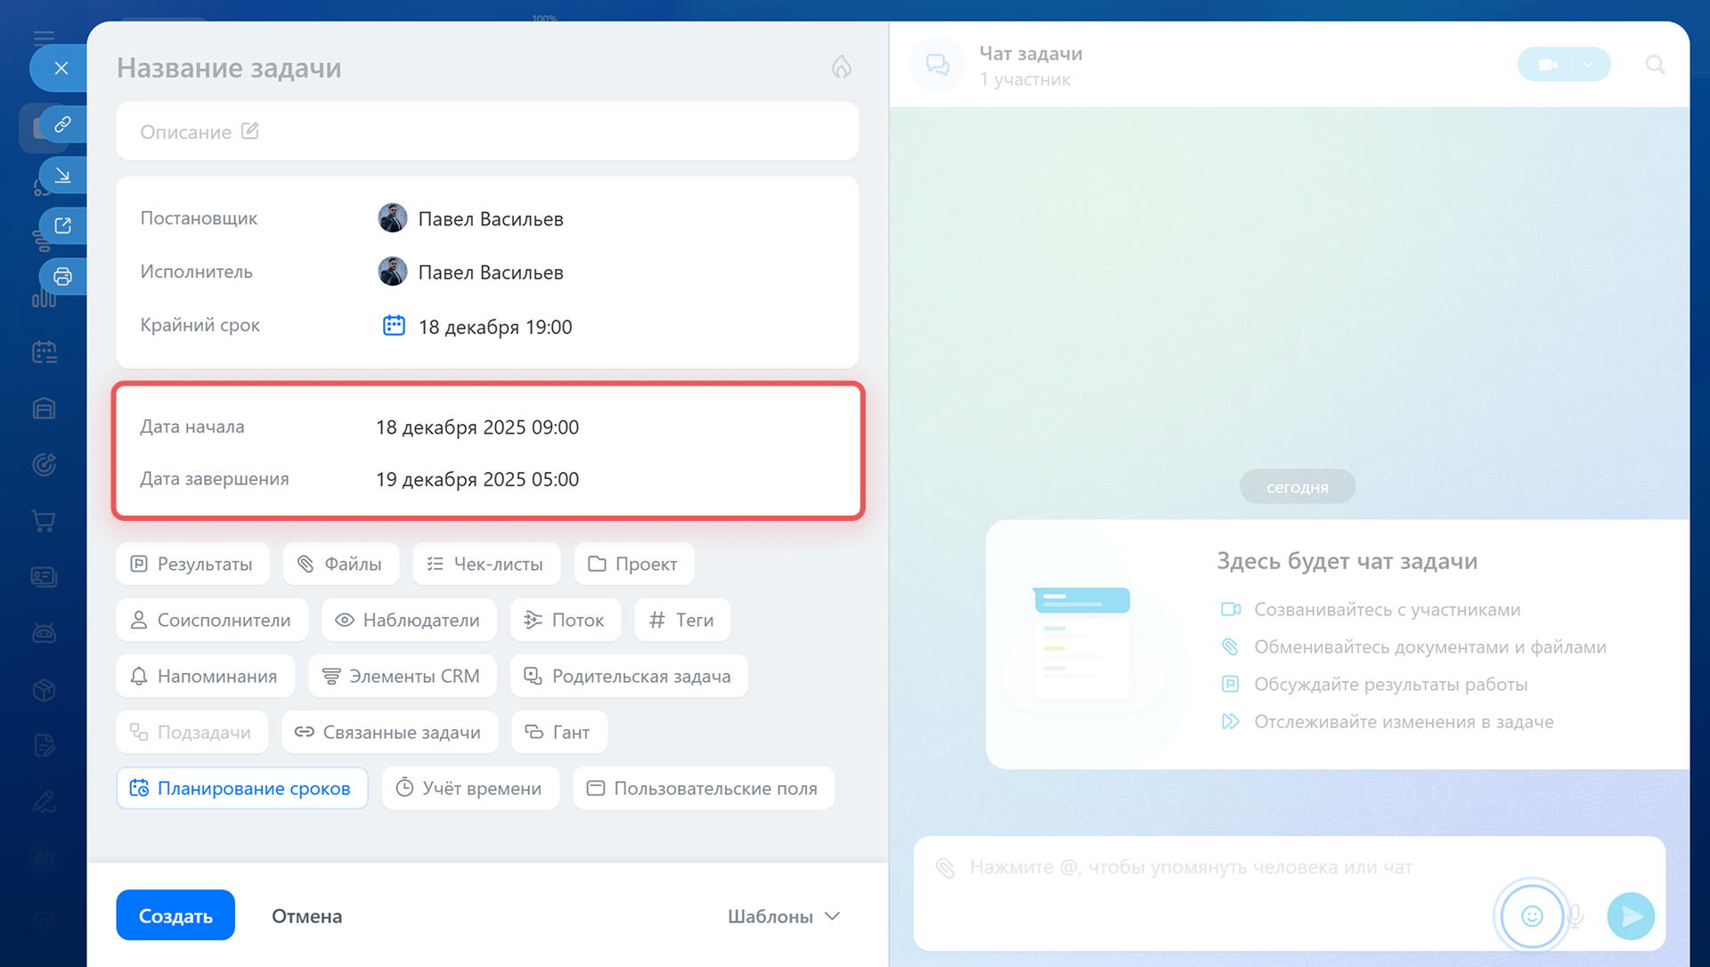Click the copy link icon button
Viewport: 1710px width, 967px height.
tap(62, 125)
